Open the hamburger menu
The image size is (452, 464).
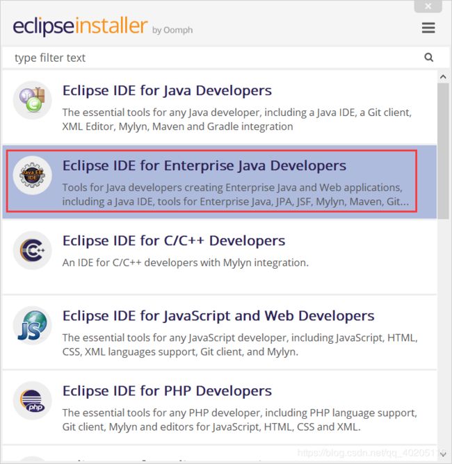click(428, 28)
